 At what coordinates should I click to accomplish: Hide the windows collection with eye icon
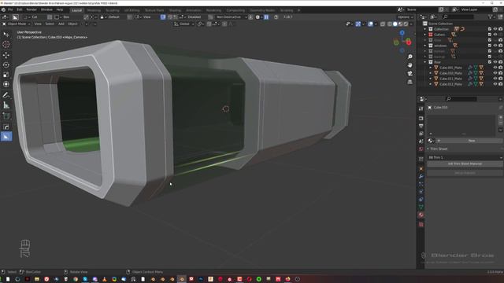click(495, 46)
